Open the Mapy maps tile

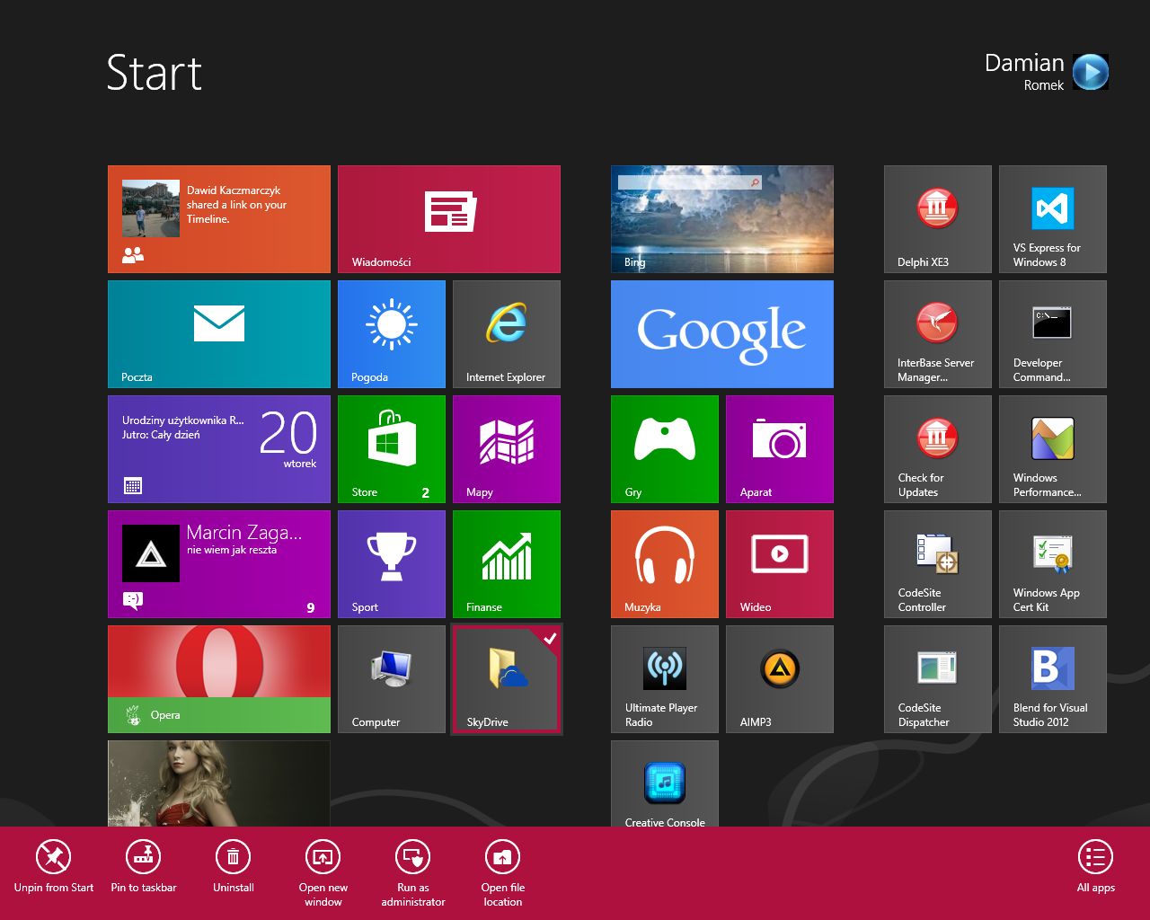pyautogui.click(x=507, y=449)
